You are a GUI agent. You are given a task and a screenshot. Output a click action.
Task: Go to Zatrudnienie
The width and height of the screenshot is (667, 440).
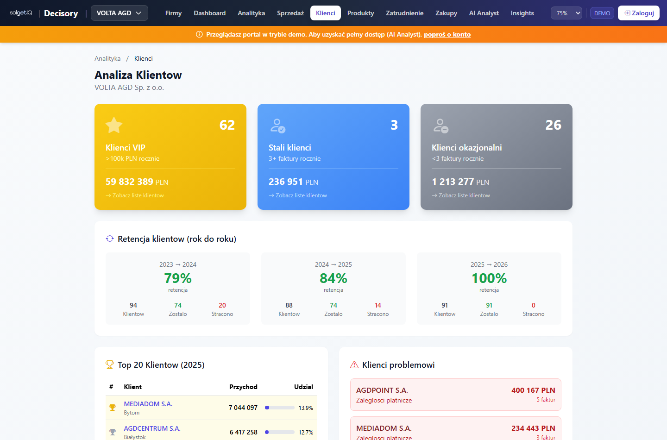tap(405, 13)
